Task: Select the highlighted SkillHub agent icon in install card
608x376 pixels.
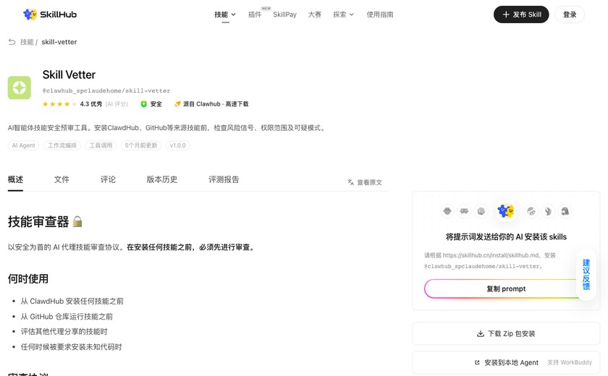Action: click(506, 211)
